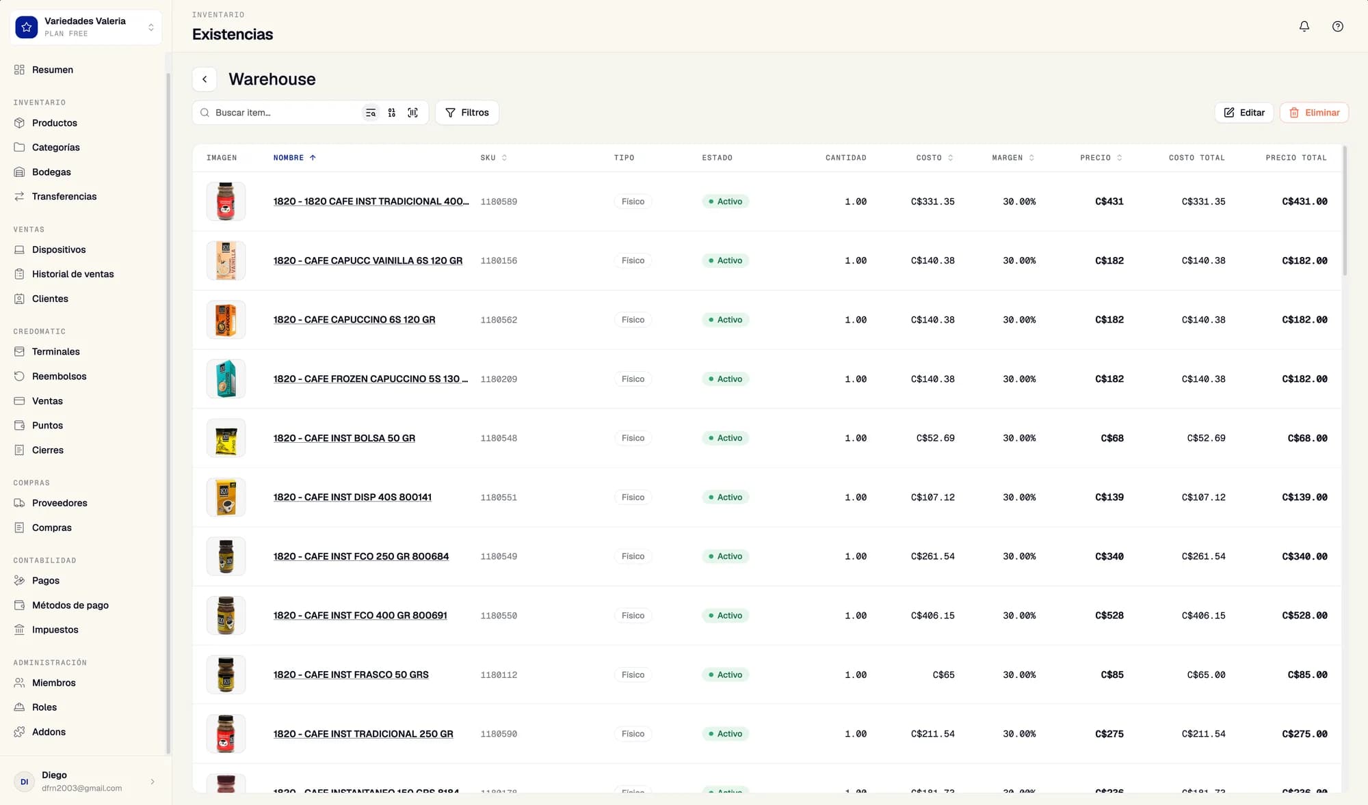Image resolution: width=1368 pixels, height=805 pixels.
Task: Expand the Variedades Valeria store switcher
Action: tap(86, 27)
